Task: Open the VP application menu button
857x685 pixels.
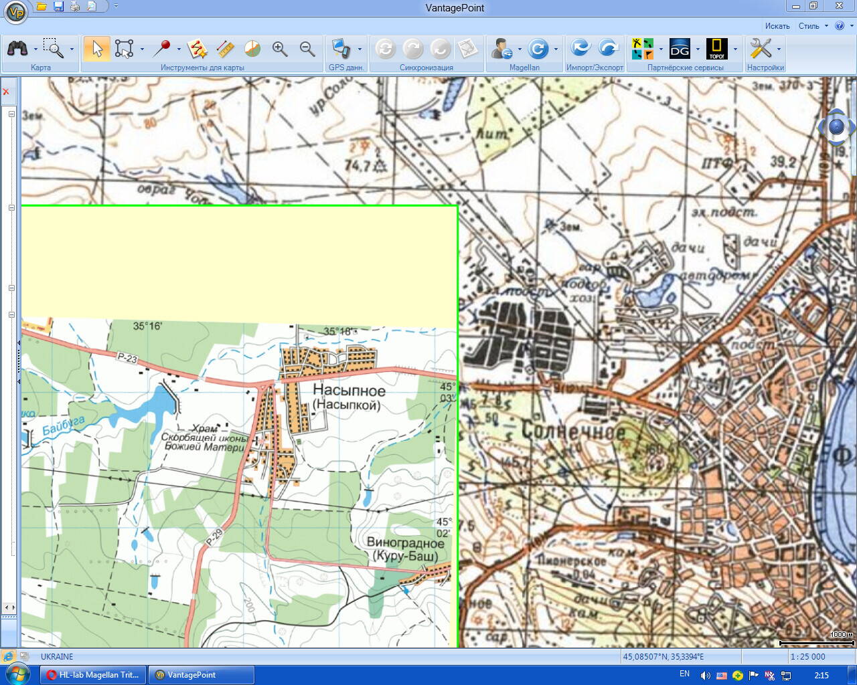Action: [16, 11]
